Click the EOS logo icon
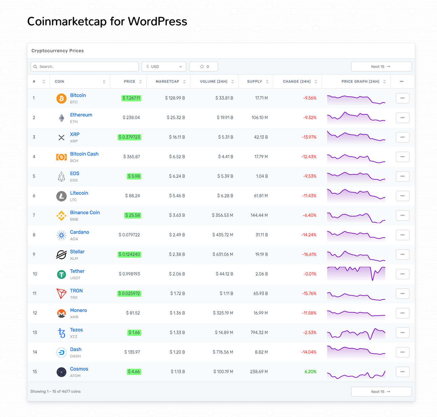 point(61,177)
